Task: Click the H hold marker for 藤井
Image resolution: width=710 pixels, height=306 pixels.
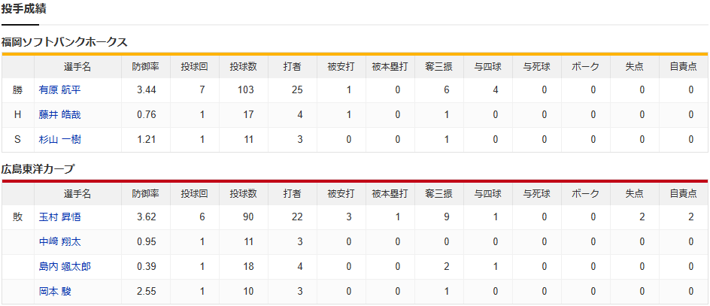Action: pos(17,115)
